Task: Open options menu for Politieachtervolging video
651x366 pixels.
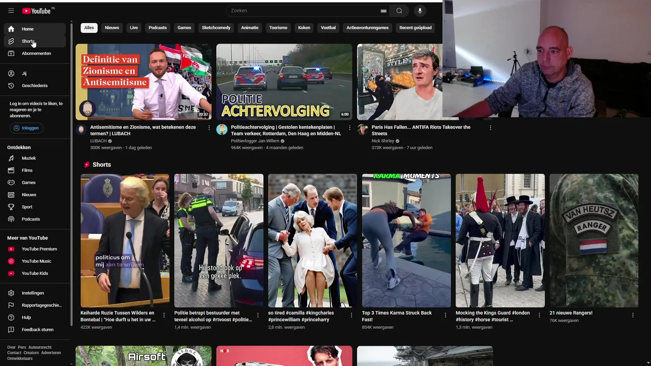Action: [x=349, y=128]
